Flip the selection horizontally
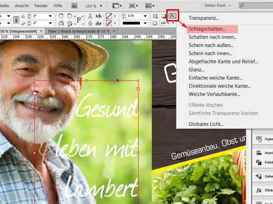 point(61,23)
